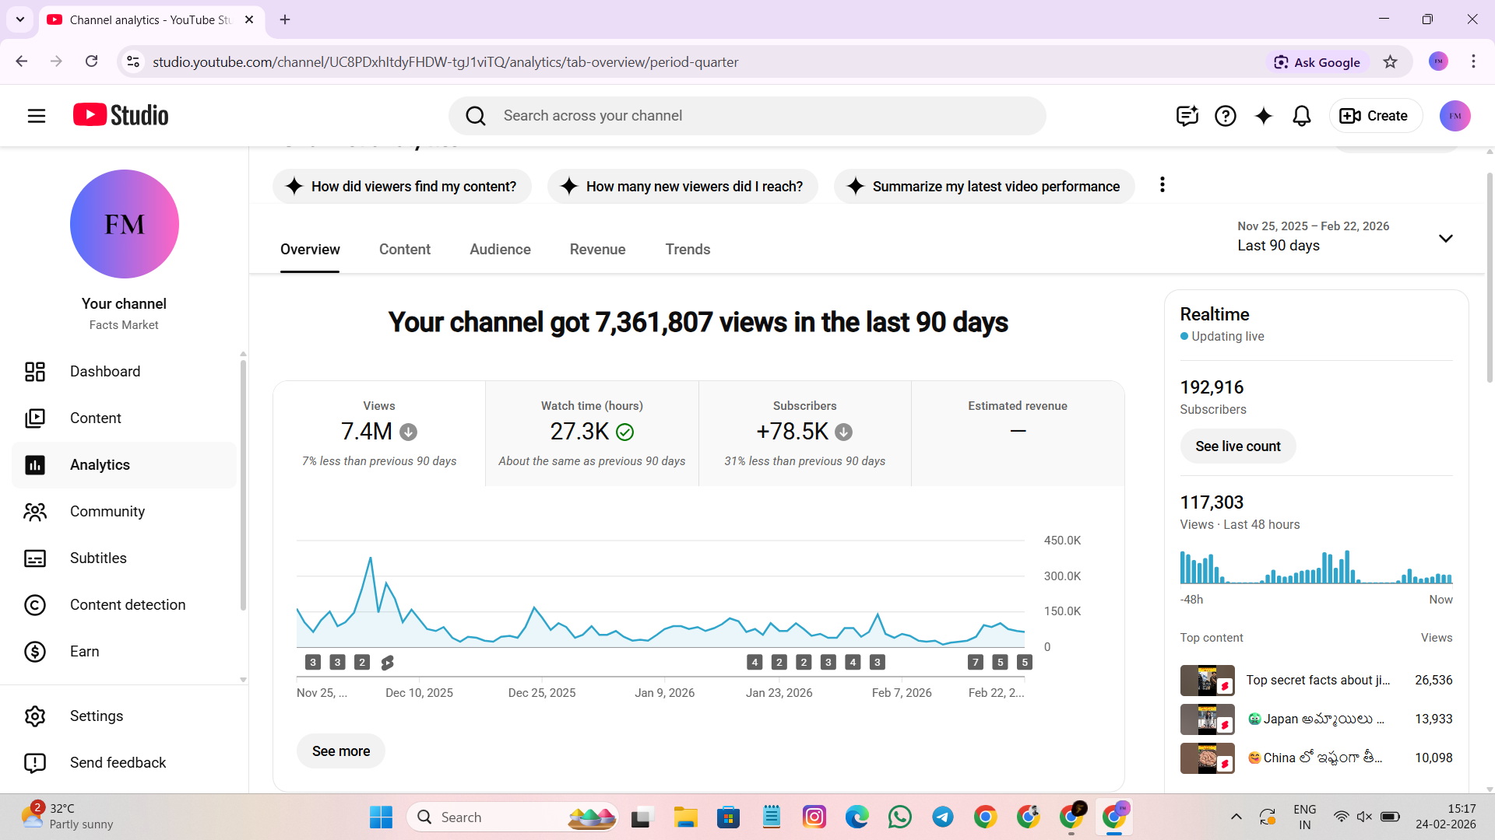The height and width of the screenshot is (840, 1495).
Task: Open Subtitles from the sidebar
Action: tap(98, 558)
